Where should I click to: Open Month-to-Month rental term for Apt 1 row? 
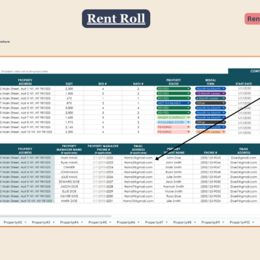point(211,88)
